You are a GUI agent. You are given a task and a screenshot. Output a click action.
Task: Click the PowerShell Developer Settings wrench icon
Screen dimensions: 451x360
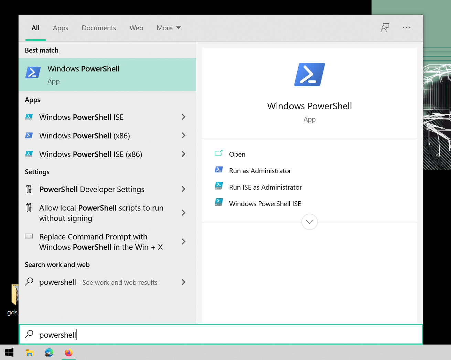[29, 189]
